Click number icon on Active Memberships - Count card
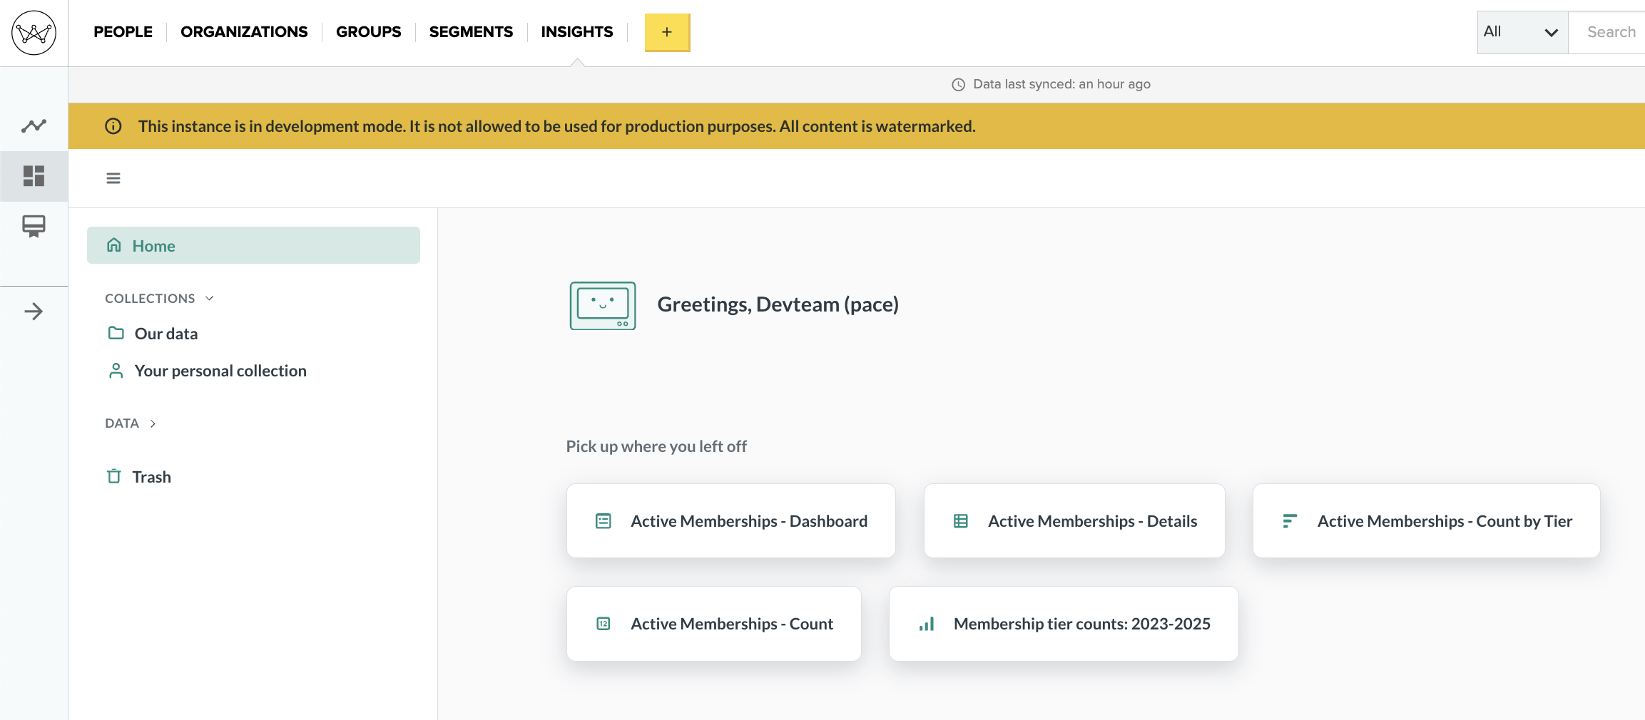1645x720 pixels. point(603,624)
